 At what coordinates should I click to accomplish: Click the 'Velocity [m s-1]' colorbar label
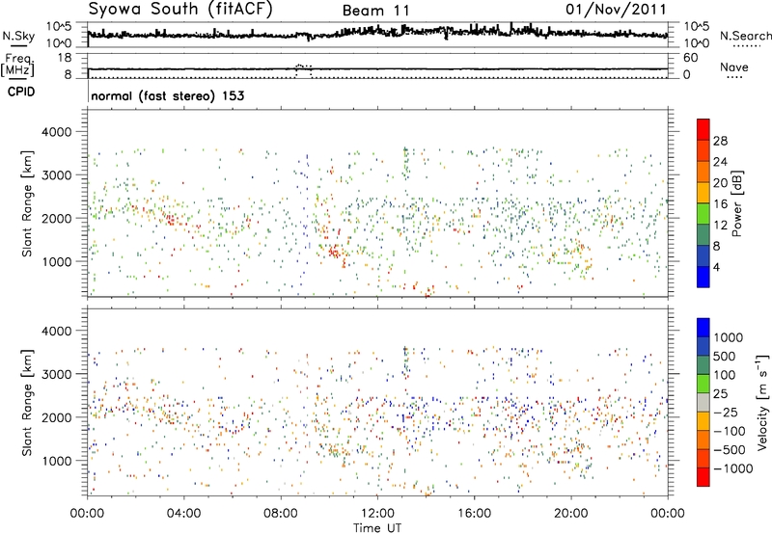pyautogui.click(x=763, y=402)
